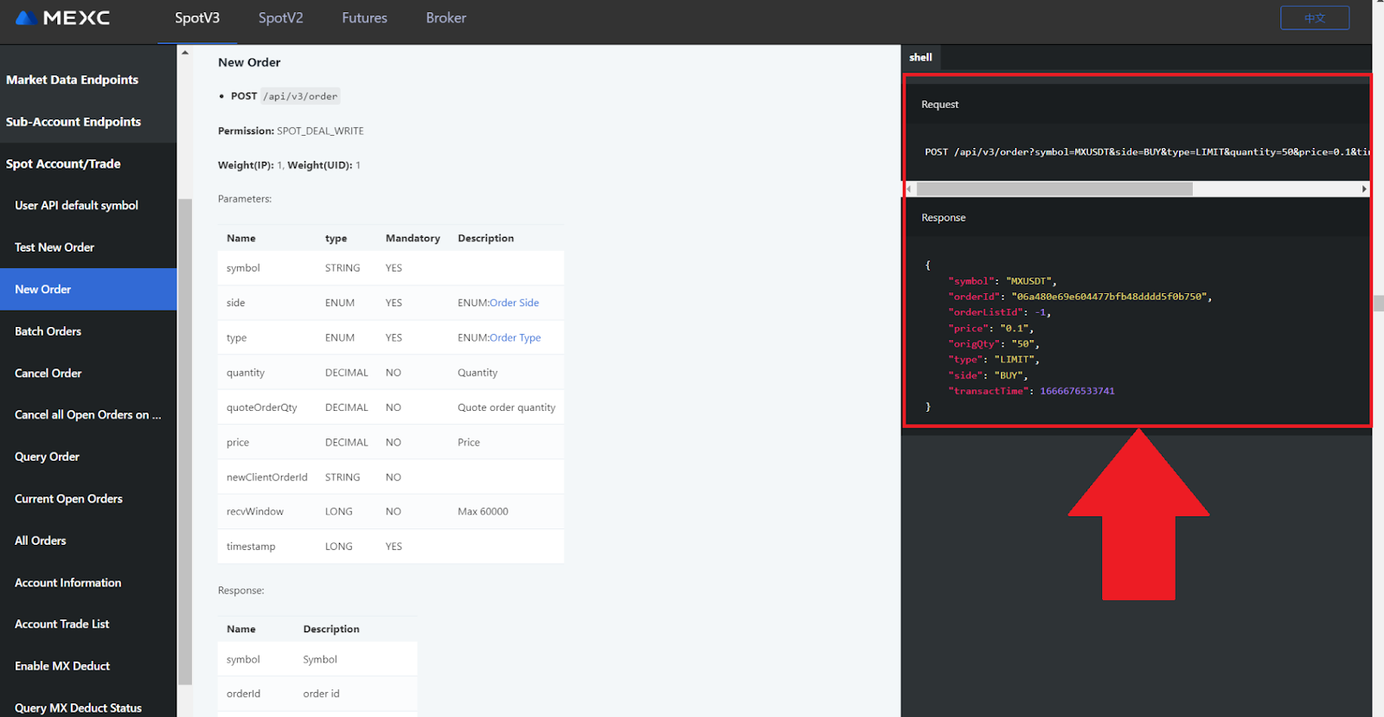Image resolution: width=1384 pixels, height=717 pixels.
Task: Click the /api/v3/order endpoint code
Action: tap(300, 96)
